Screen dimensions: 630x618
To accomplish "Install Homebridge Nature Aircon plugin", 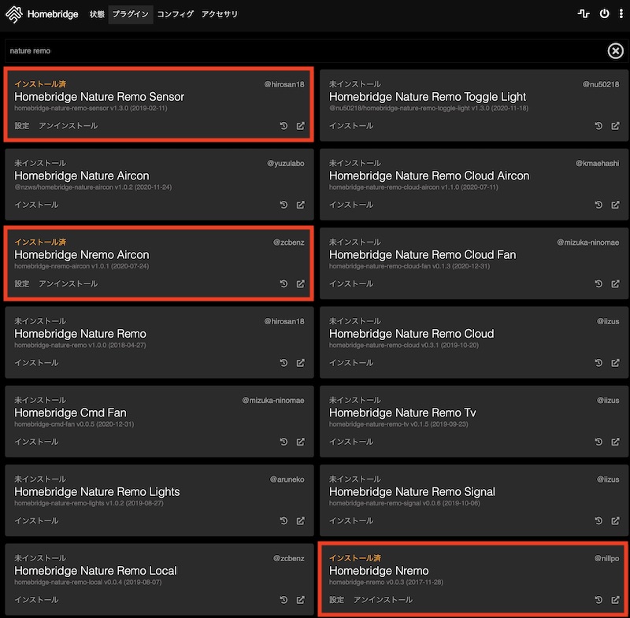I will click(x=36, y=205).
